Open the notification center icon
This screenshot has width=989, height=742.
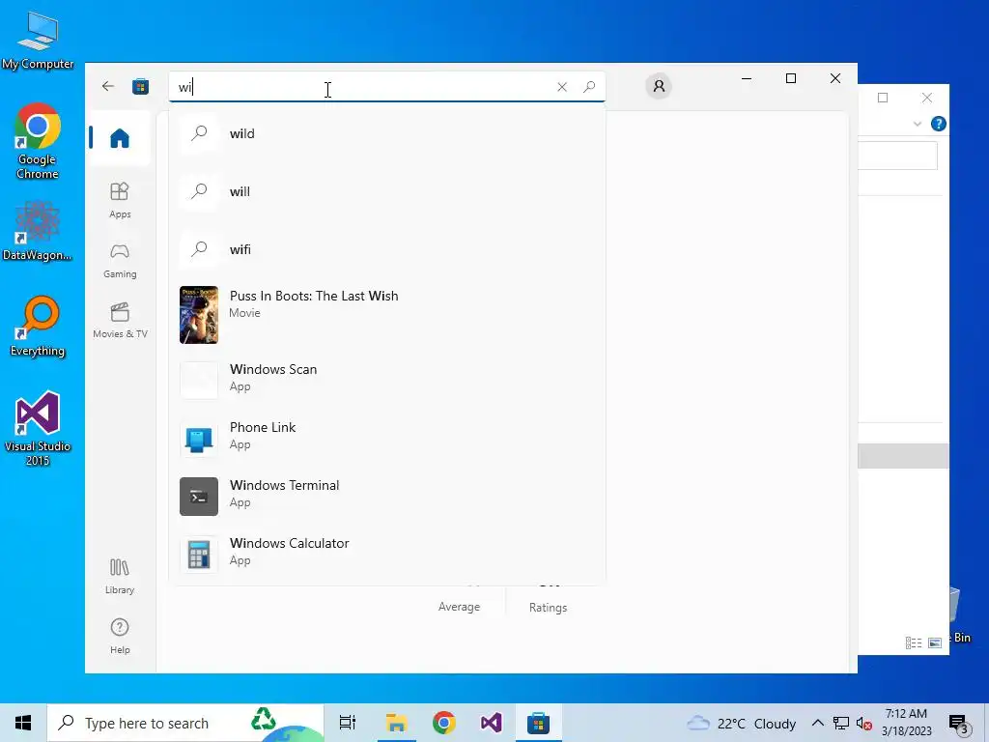click(958, 724)
